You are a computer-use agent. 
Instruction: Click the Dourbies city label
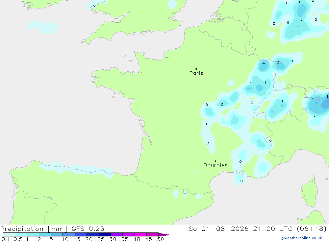pyautogui.click(x=215, y=165)
